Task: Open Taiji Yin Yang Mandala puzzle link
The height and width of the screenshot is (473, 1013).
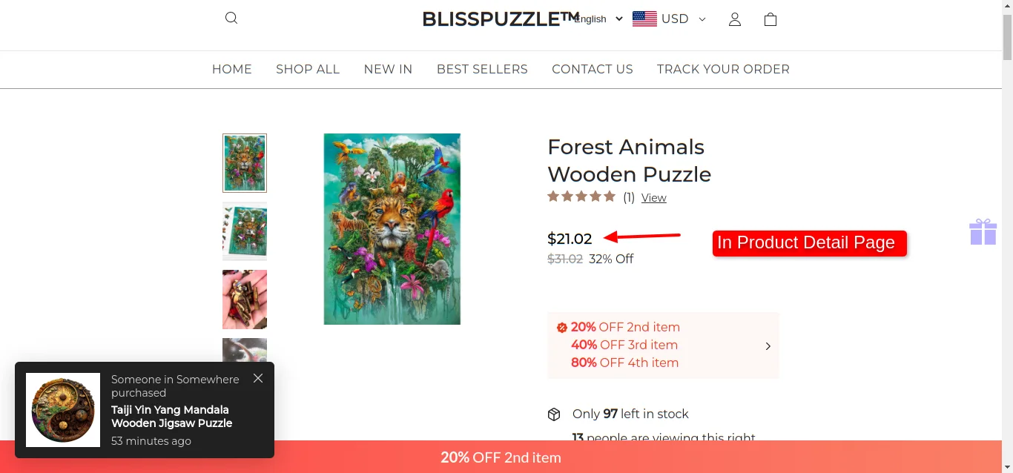Action: click(171, 416)
